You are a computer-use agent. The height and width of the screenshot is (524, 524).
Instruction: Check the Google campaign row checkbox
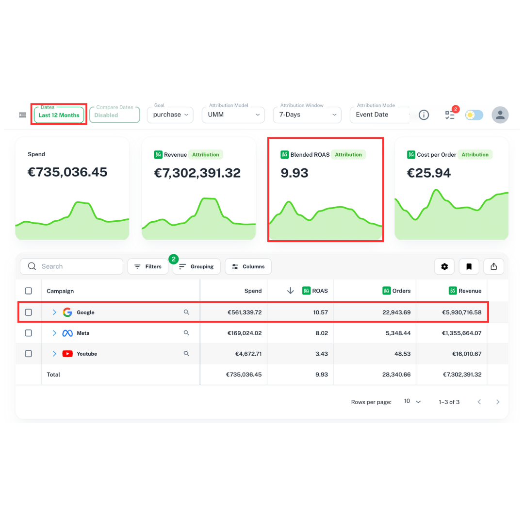coord(29,312)
